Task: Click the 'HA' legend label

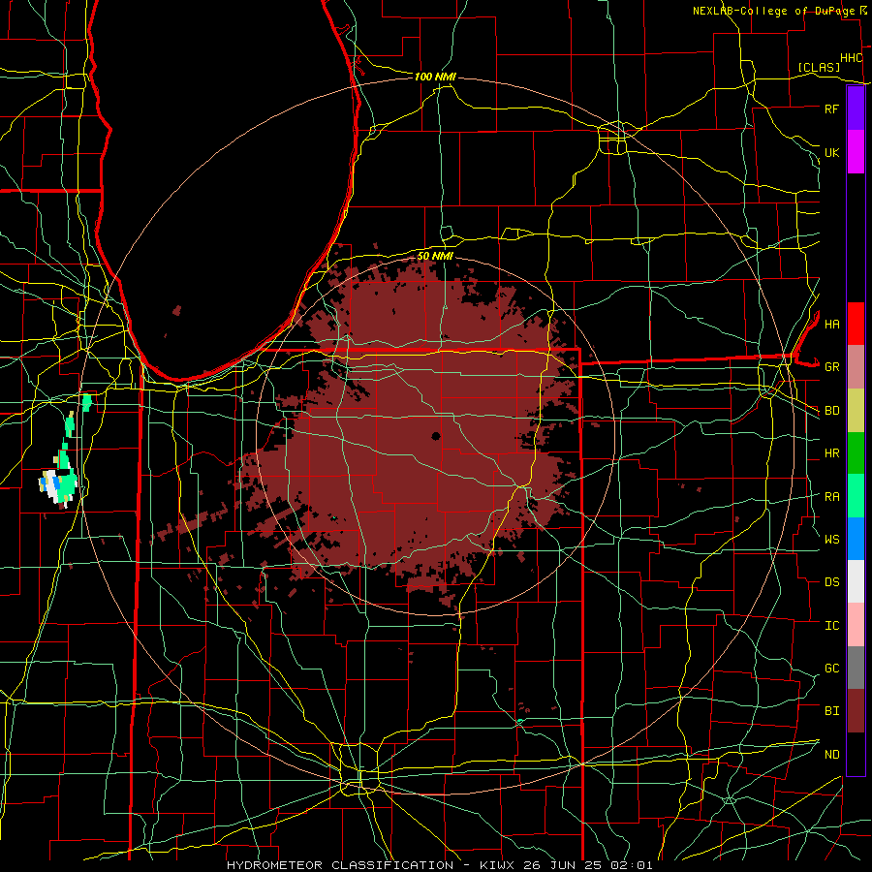Action: tap(831, 324)
